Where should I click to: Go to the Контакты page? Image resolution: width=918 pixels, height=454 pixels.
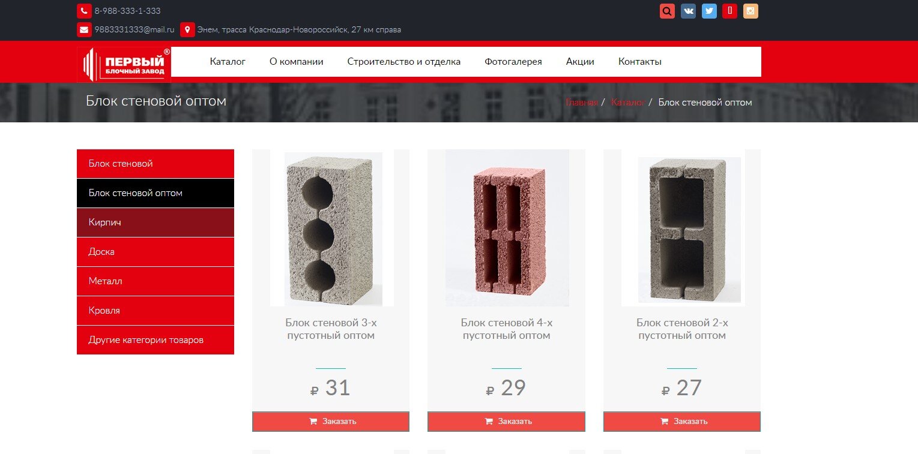click(640, 62)
